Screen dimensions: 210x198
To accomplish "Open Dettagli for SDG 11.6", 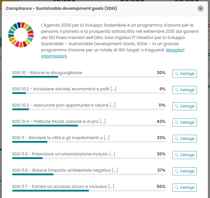I will click(184, 171).
